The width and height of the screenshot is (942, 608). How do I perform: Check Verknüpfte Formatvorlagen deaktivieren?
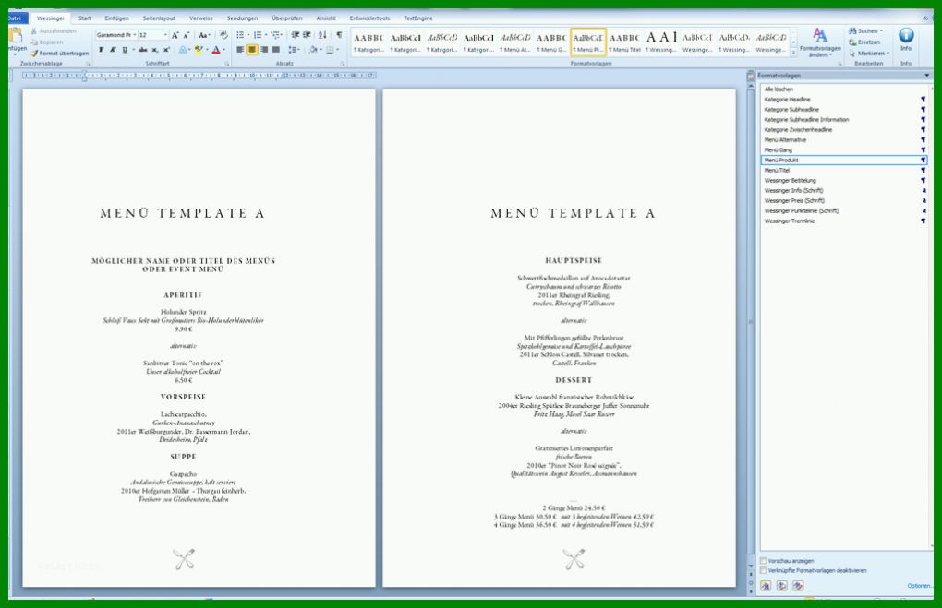764,571
